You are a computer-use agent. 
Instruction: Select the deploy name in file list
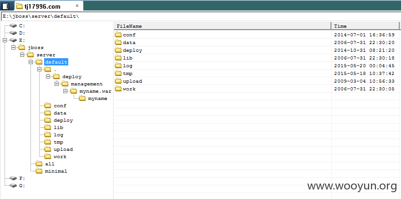point(132,50)
